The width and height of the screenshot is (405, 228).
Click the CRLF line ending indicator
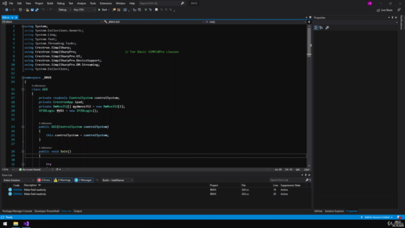point(306,170)
